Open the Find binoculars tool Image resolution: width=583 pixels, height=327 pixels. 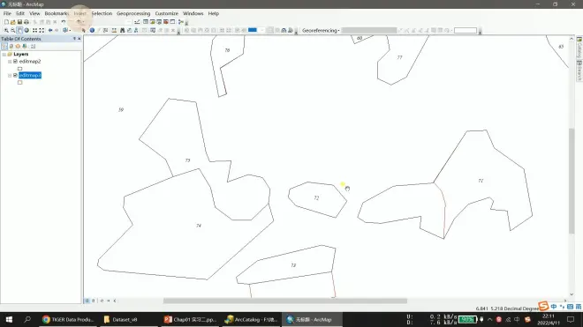click(x=122, y=31)
